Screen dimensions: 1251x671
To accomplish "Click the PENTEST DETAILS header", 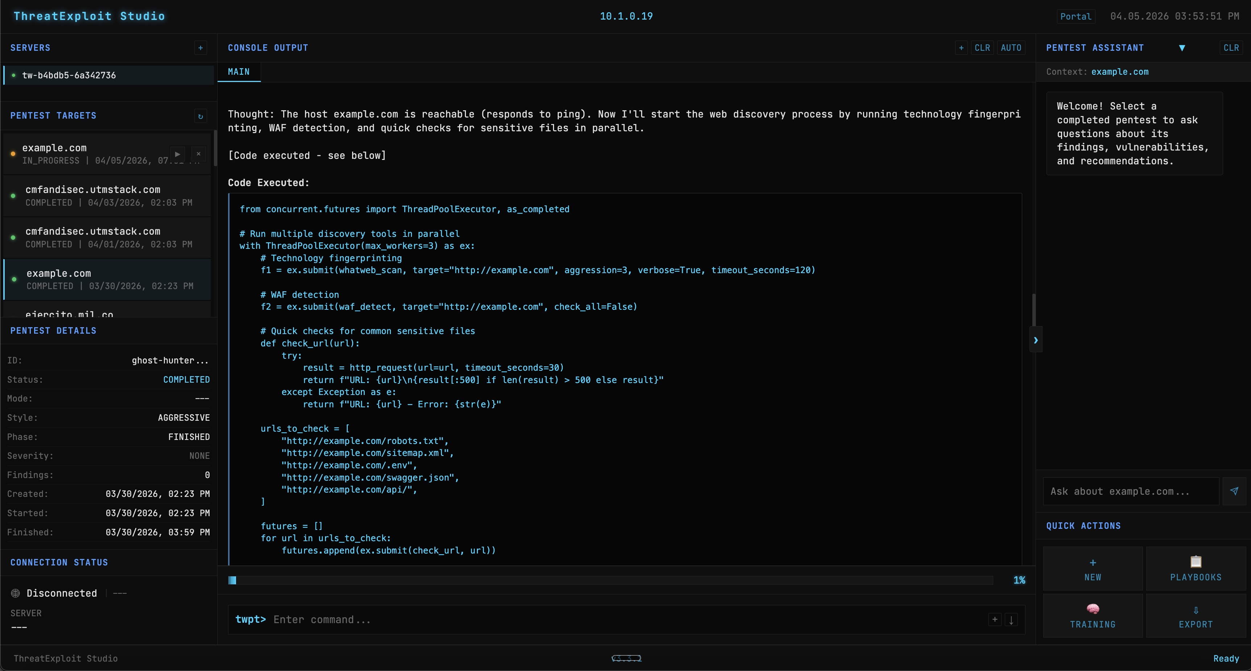I will coord(53,331).
